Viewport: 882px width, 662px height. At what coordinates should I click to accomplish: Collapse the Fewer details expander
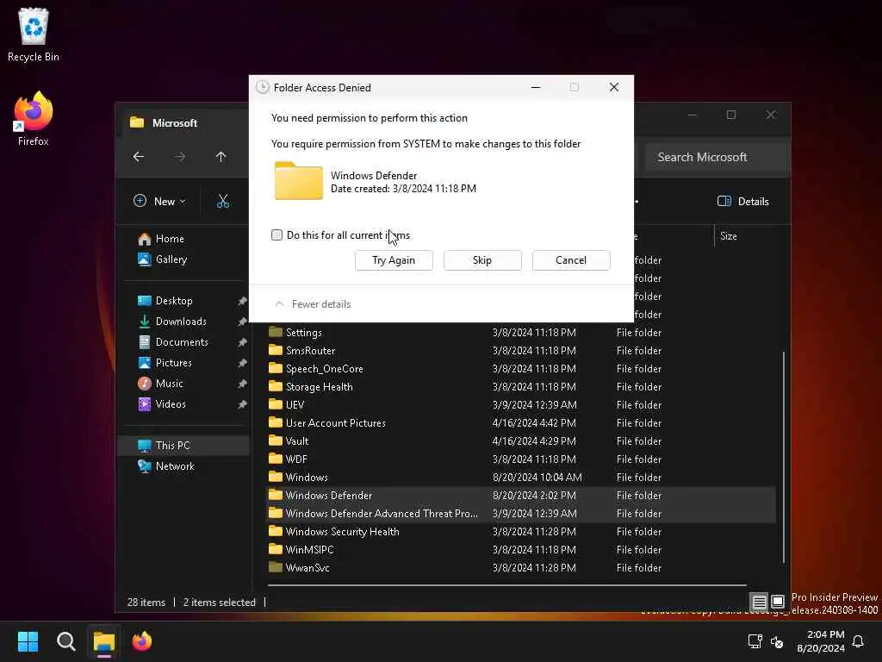point(313,304)
